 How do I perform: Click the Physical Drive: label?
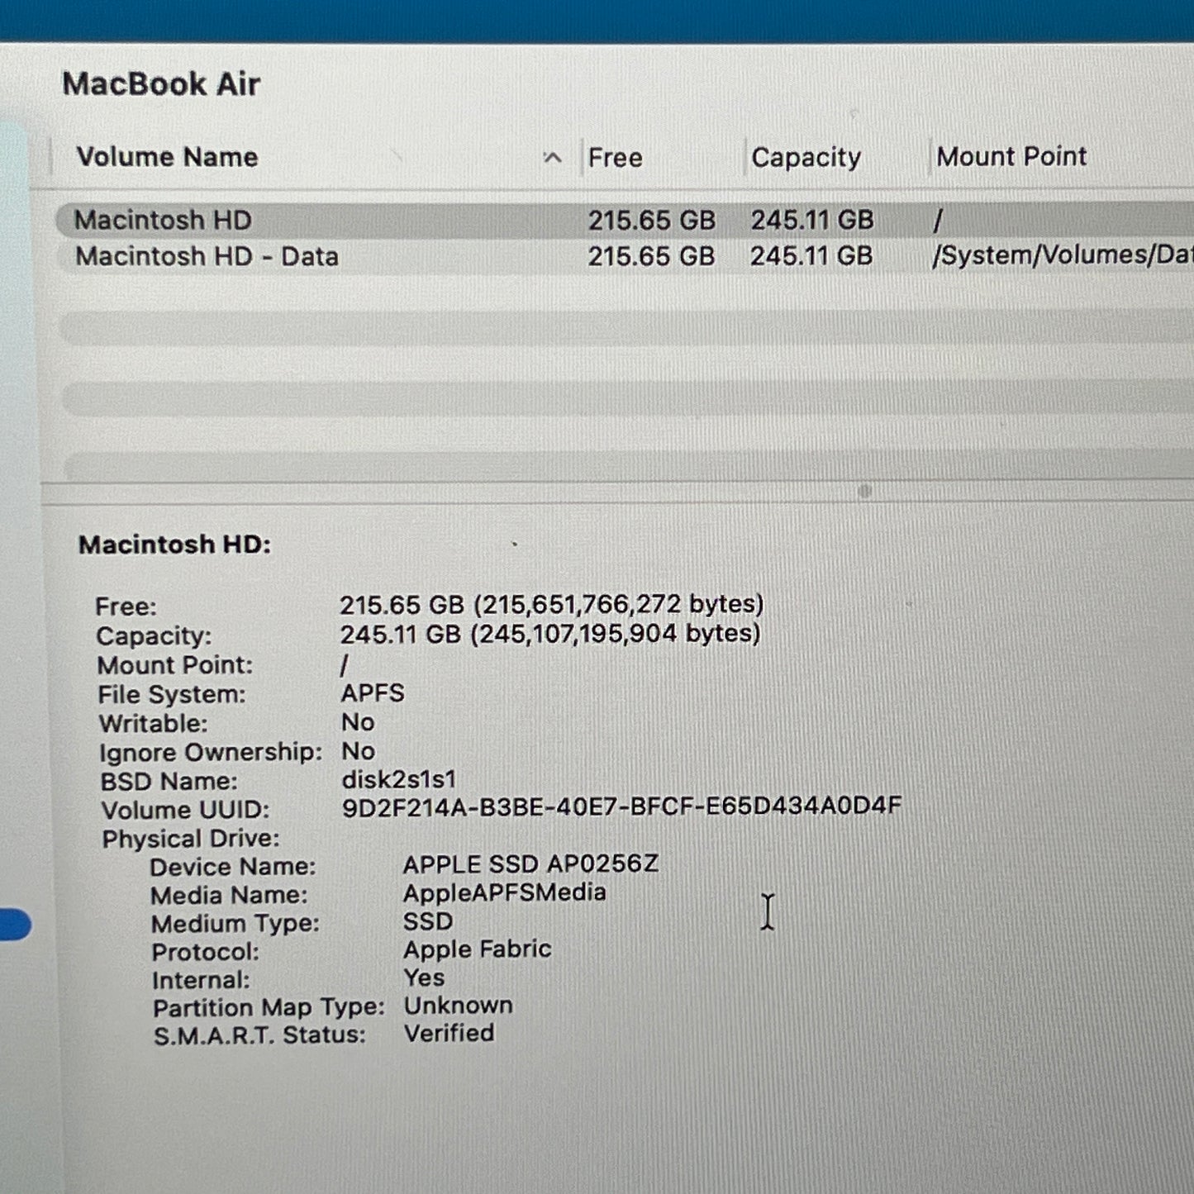point(191,839)
